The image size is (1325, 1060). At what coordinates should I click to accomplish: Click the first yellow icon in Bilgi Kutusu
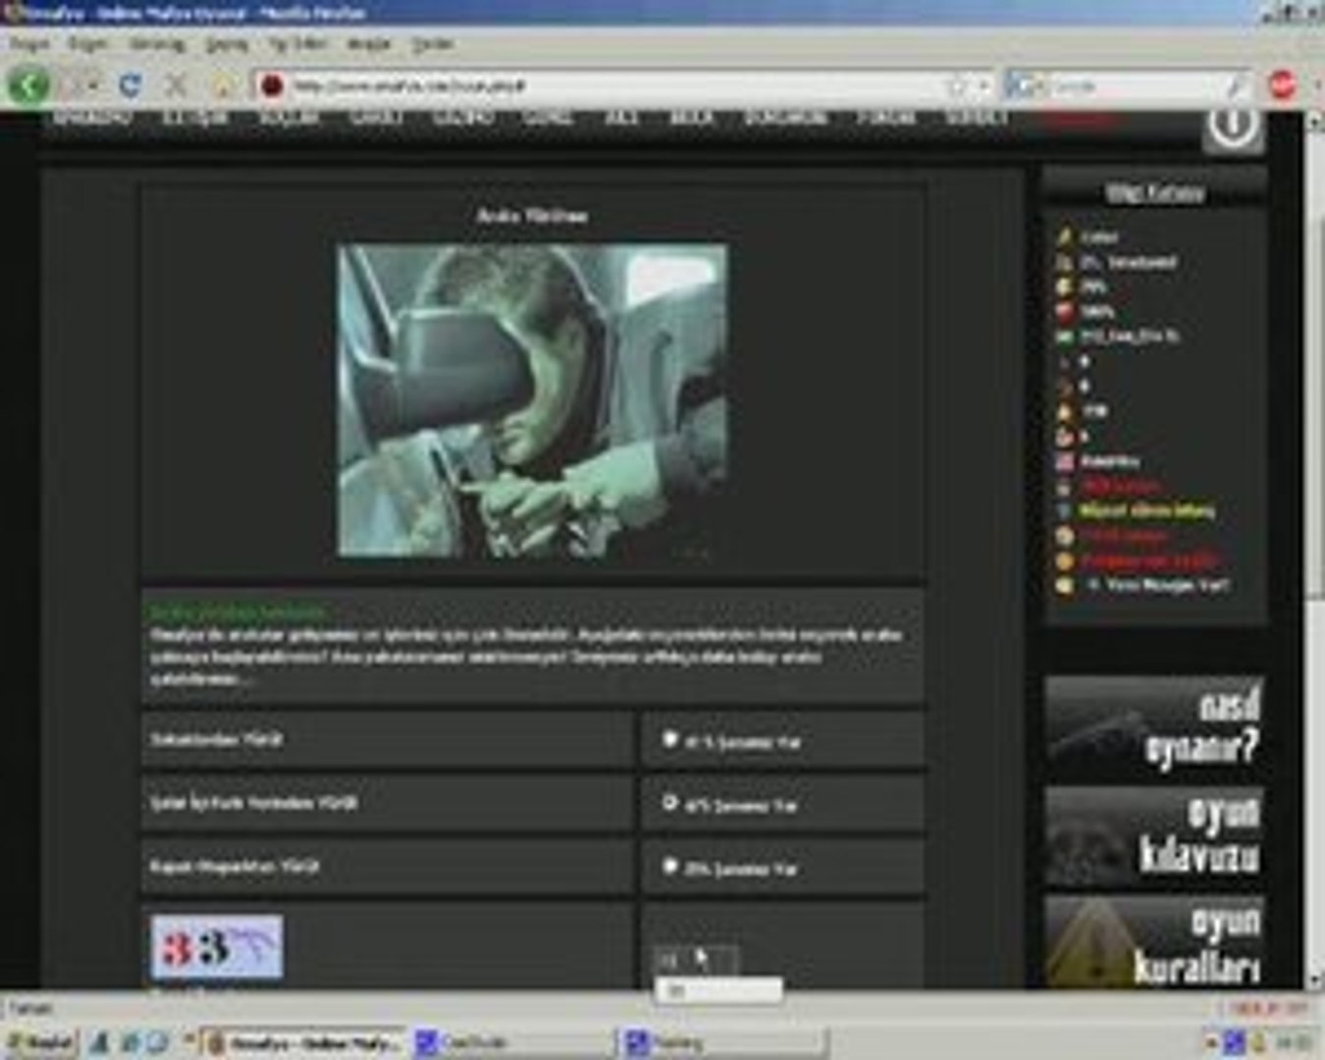pyautogui.click(x=1064, y=237)
